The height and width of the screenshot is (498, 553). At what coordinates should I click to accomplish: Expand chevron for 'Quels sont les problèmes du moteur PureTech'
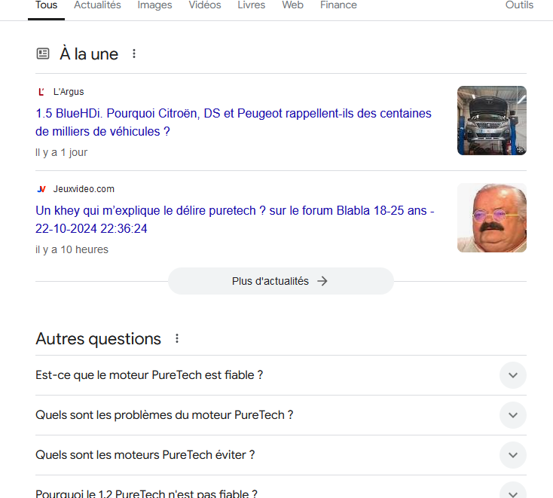tap(513, 415)
